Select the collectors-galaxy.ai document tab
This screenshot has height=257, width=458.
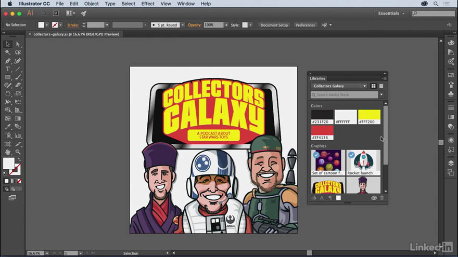tap(76, 34)
